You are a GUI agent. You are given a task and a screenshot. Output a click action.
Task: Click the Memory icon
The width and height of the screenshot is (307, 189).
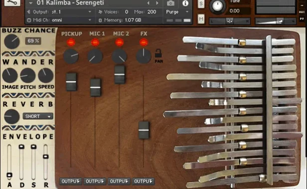(x=100, y=20)
